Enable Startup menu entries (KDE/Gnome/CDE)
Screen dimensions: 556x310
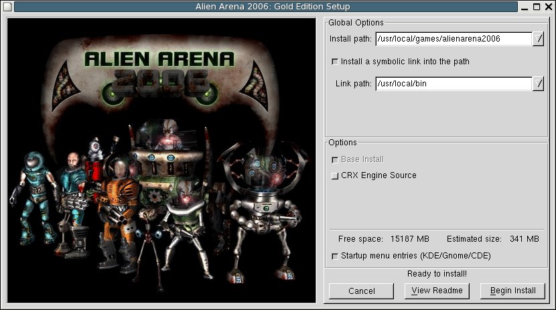[x=335, y=256]
